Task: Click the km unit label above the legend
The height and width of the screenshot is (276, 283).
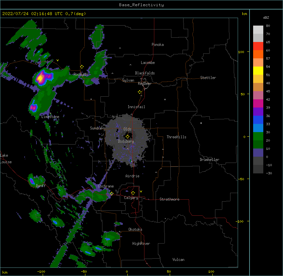Action: point(244,14)
